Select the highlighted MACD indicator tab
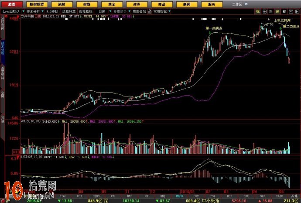Viewport: 301px width, 203px height. (179, 196)
